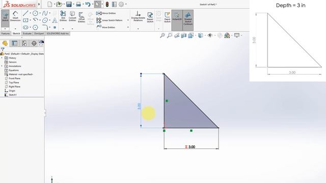Open the Trim Entities dropdown arrow

coord(63,28)
